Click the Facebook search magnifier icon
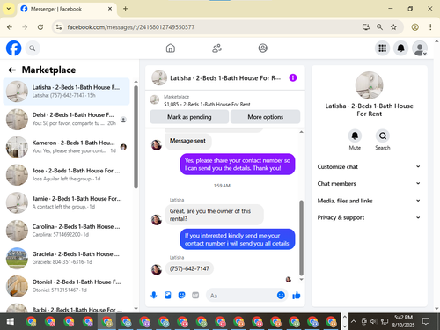This screenshot has width=440, height=330. click(33, 48)
